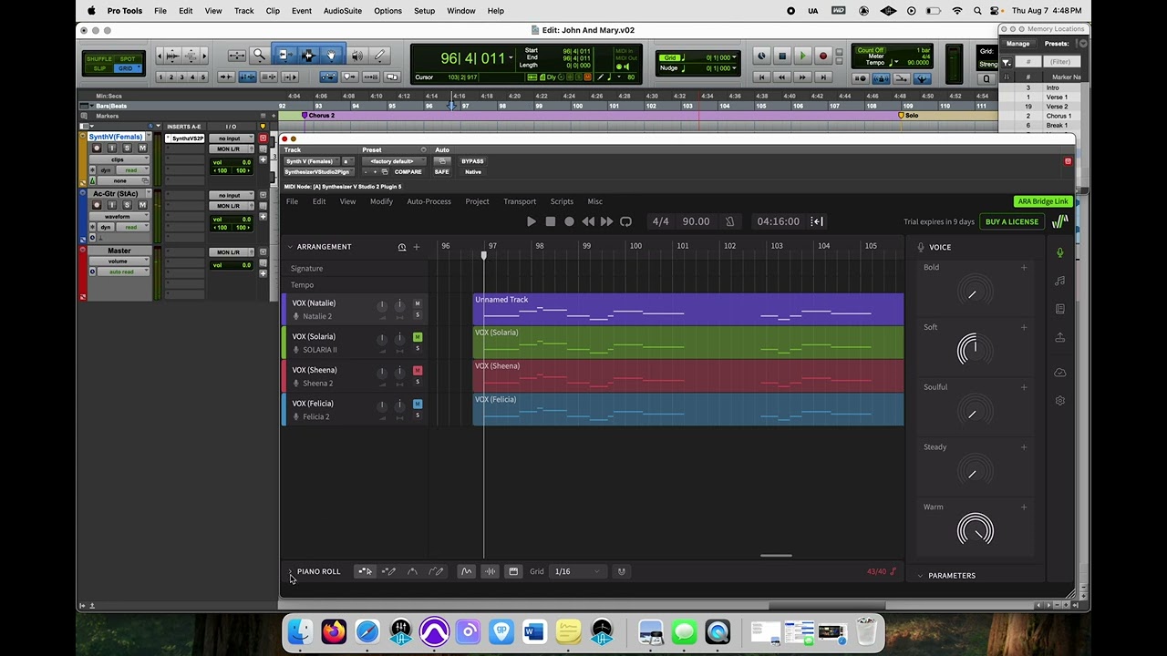Adjust the Warm voice knob
Screen dimensions: 1167x656
tap(975, 530)
